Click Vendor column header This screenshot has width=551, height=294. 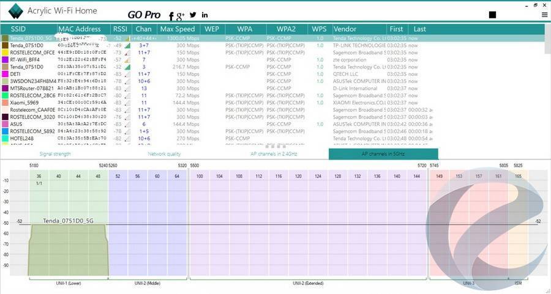point(345,29)
